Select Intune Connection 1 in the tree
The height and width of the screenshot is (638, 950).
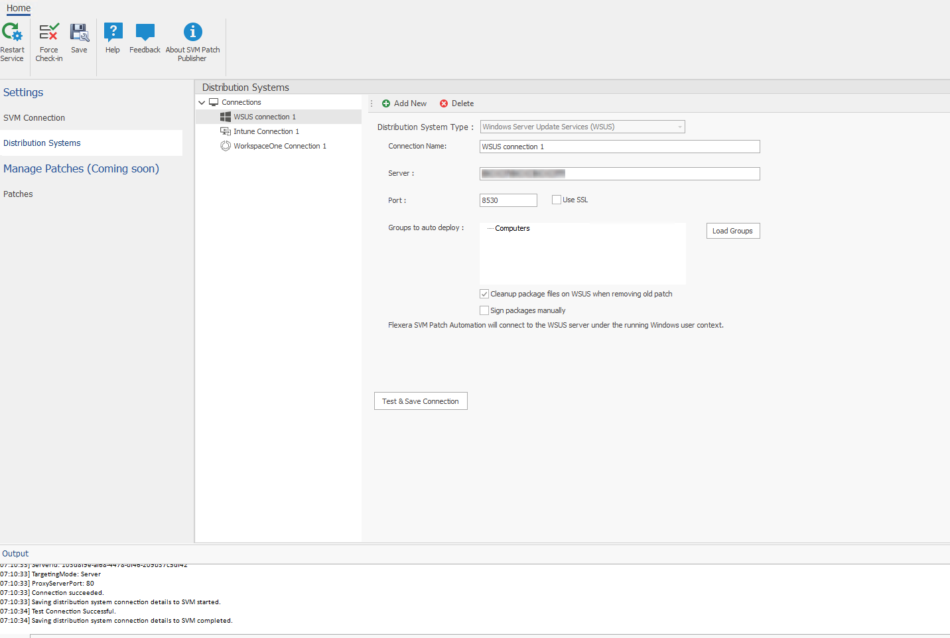[x=266, y=131]
